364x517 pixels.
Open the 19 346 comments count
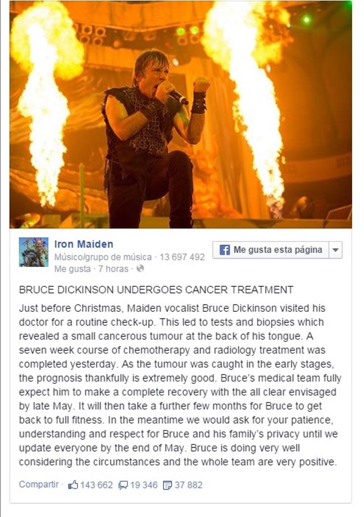coord(144,485)
